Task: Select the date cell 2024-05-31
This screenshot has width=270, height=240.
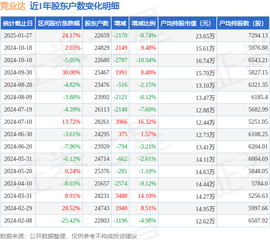Action: coord(18,159)
